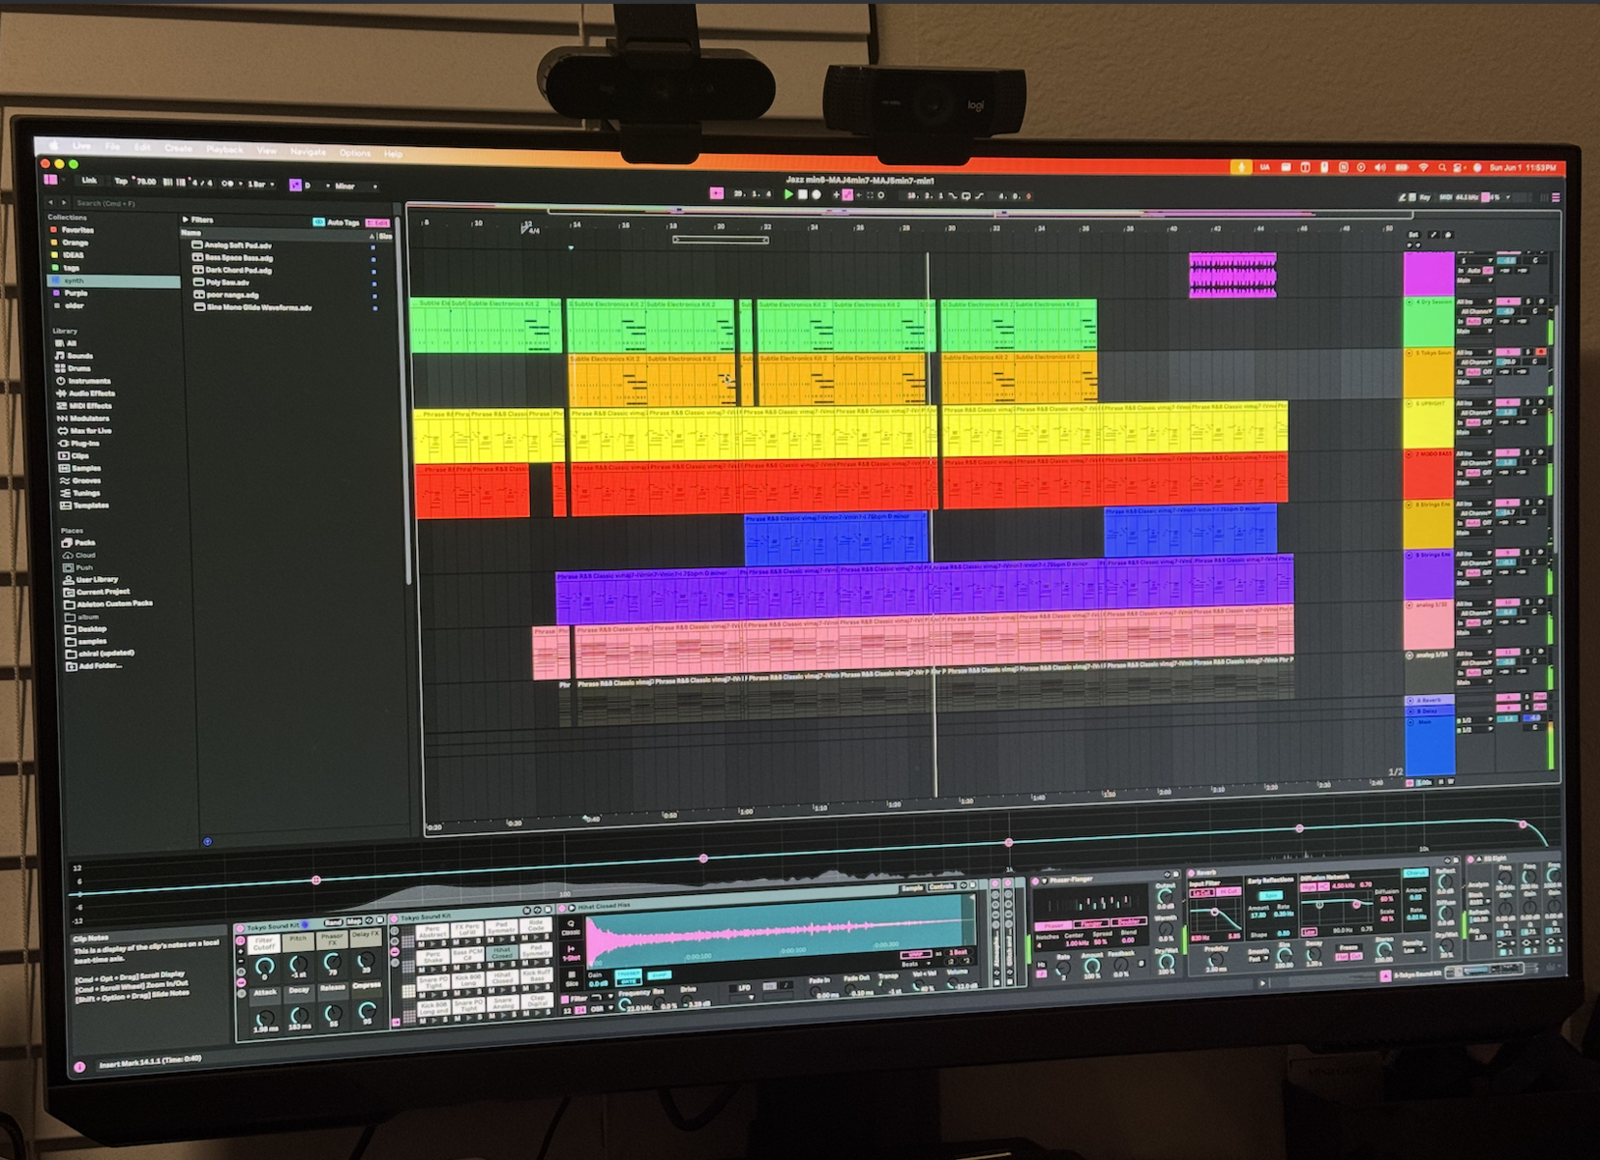
Task: Open the CPU load meter dropdown arrow
Action: pos(1508,197)
